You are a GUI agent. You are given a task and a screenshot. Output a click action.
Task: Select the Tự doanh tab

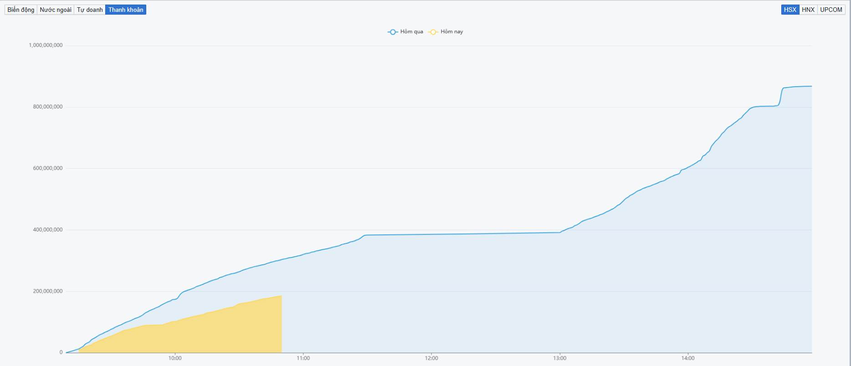point(90,10)
